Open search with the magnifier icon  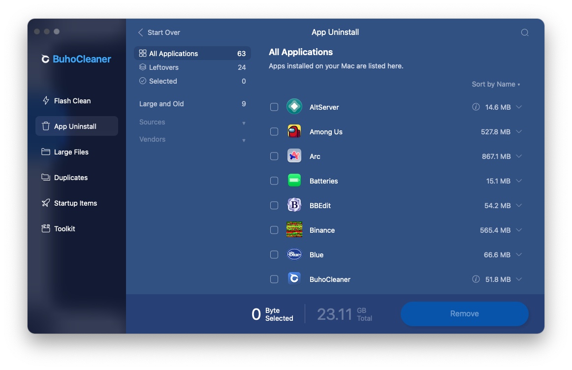click(x=525, y=32)
